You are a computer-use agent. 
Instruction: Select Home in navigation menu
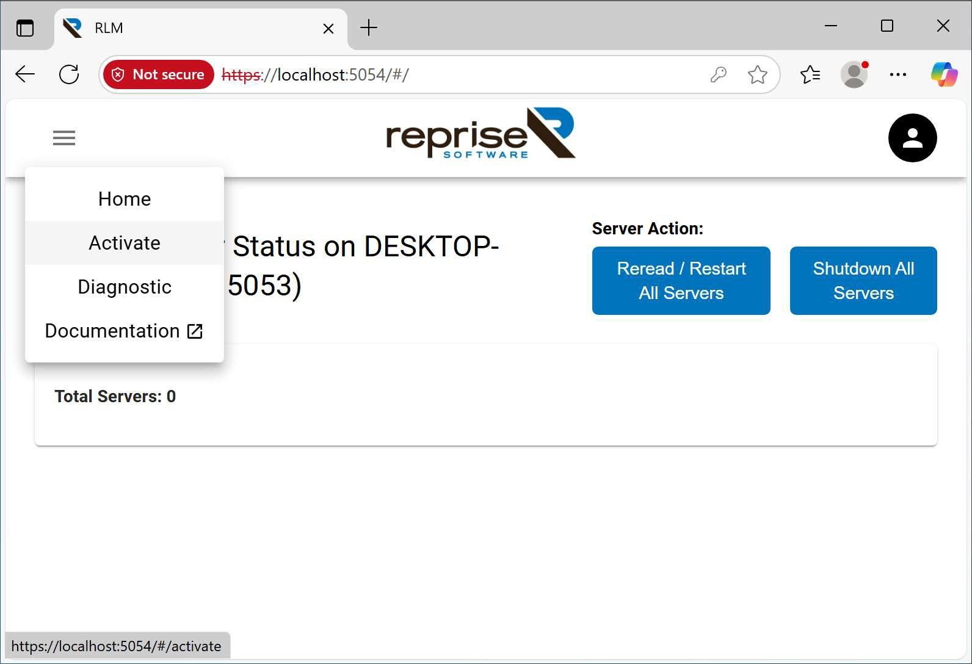tap(125, 199)
